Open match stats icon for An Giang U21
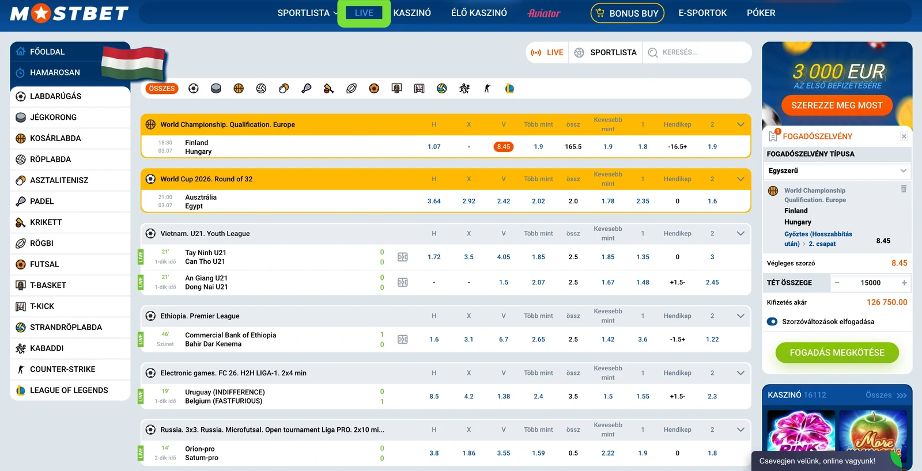 (x=403, y=282)
